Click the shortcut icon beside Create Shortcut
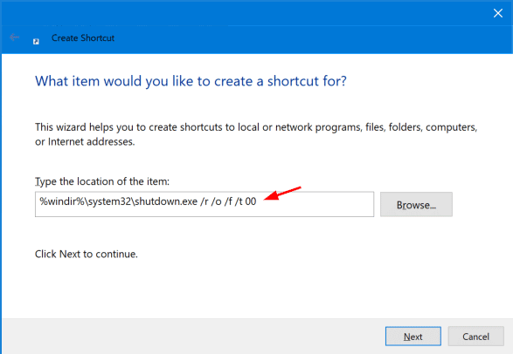Image resolution: width=513 pixels, height=354 pixels. pos(36,42)
